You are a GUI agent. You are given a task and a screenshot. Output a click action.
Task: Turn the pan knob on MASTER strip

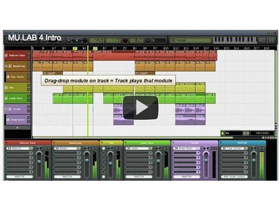252,148
